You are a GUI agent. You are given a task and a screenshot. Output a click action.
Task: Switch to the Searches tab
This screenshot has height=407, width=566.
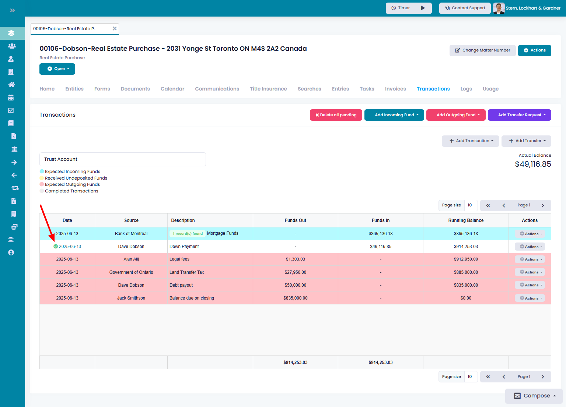310,89
